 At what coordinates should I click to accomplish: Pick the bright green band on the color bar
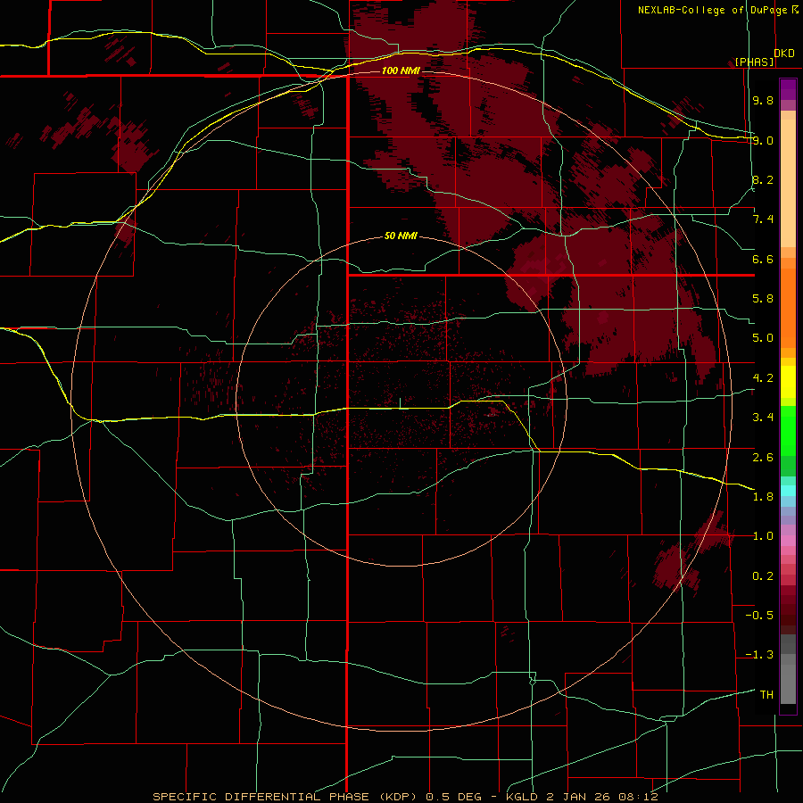(788, 430)
